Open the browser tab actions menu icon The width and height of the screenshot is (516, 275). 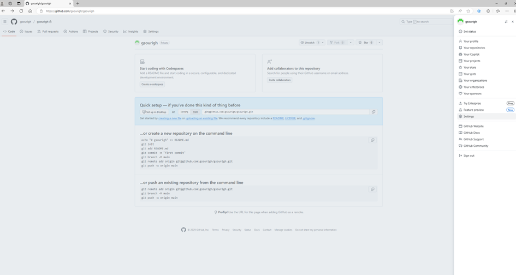tap(19, 4)
